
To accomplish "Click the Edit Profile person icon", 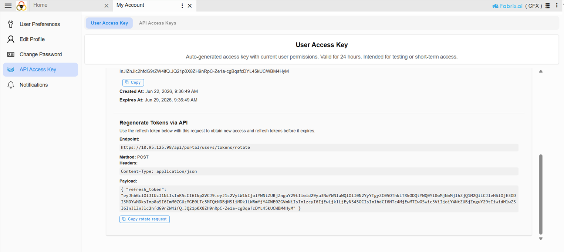I will click(x=11, y=39).
